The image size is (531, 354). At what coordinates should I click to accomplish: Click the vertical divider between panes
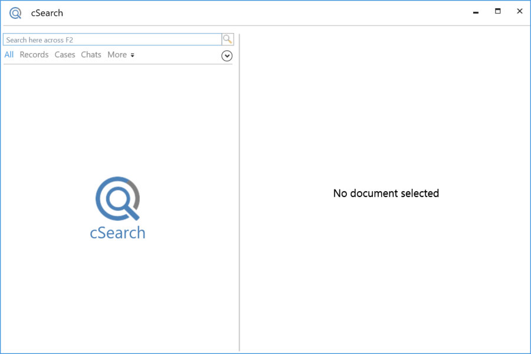240,195
